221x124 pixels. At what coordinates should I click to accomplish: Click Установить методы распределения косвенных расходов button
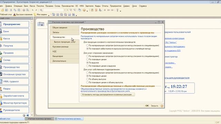coord(108,95)
